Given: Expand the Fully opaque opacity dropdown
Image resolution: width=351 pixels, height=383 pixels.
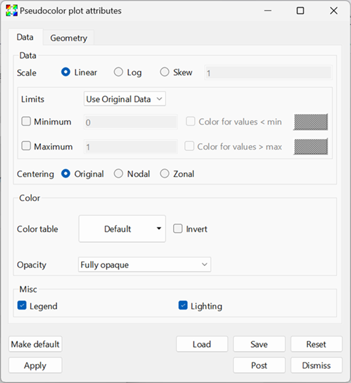Looking at the screenshot, I should (x=144, y=265).
